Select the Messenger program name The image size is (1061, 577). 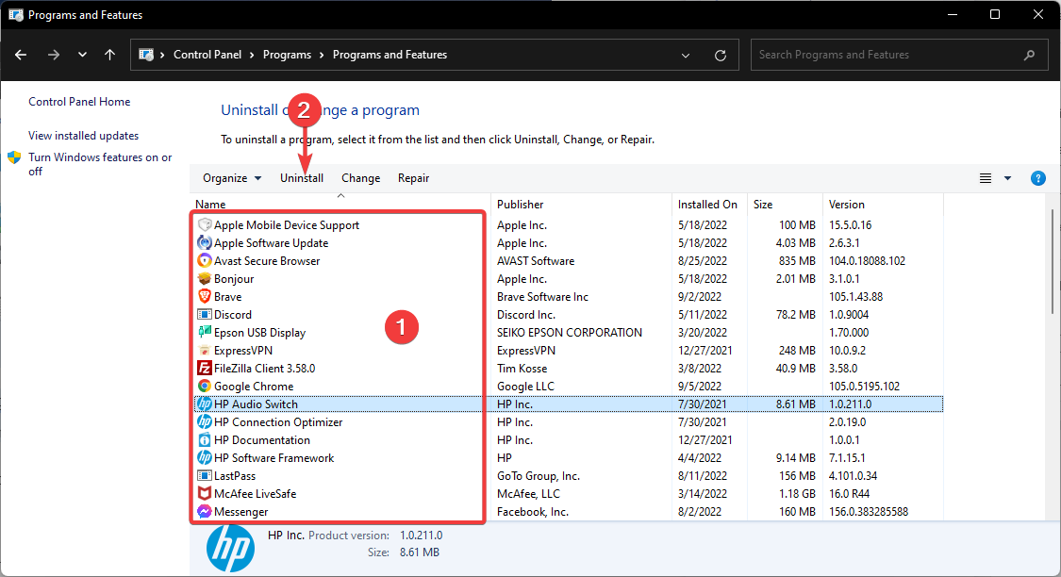pyautogui.click(x=240, y=512)
